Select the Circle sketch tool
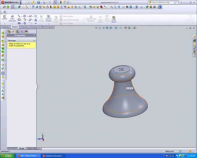Screen dimensions: 197x158 tap(25, 16)
